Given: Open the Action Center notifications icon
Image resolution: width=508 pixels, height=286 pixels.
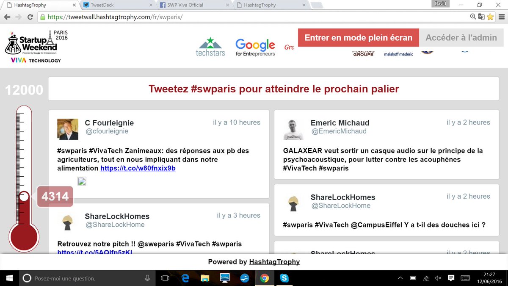Looking at the screenshot, I should (x=451, y=278).
